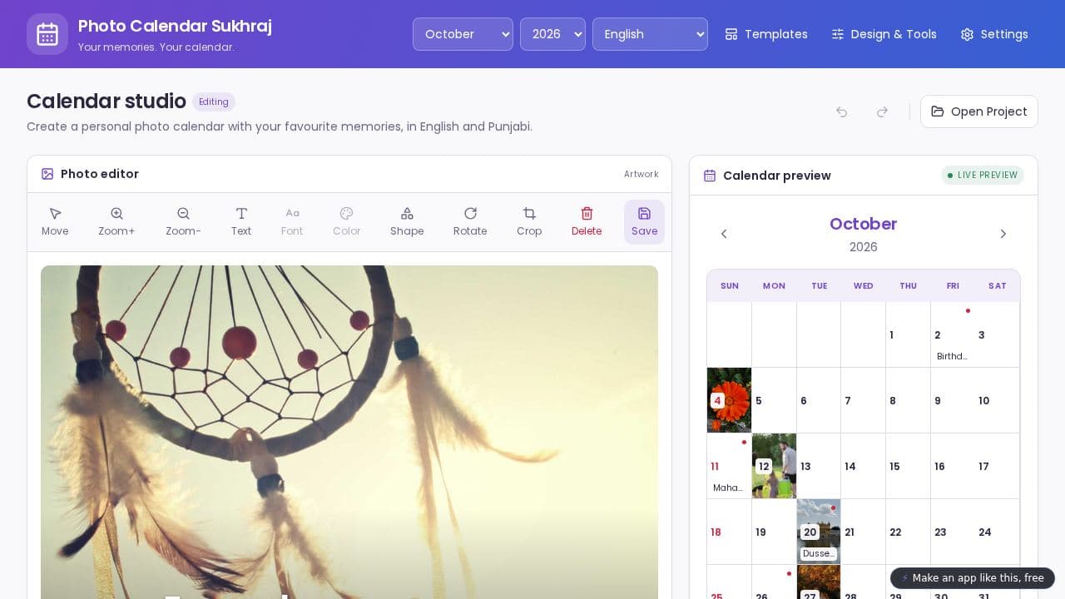Select October 15 in the calendar
The image size is (1065, 599).
(x=908, y=466)
